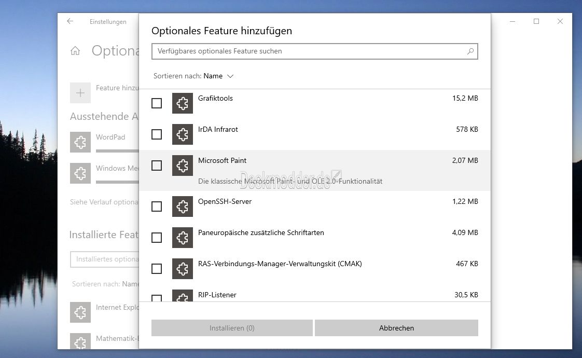
Task: Check the Grafiktools checkbox
Action: coord(157,103)
